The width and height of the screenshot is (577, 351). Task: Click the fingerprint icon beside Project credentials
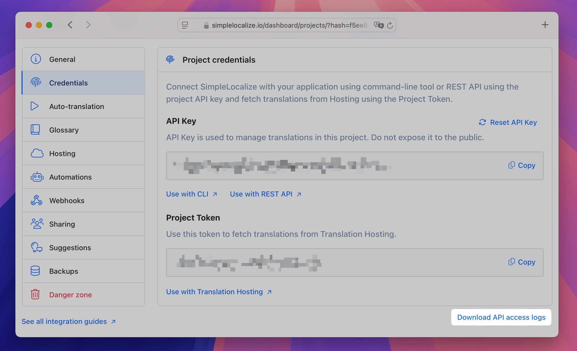coord(170,60)
